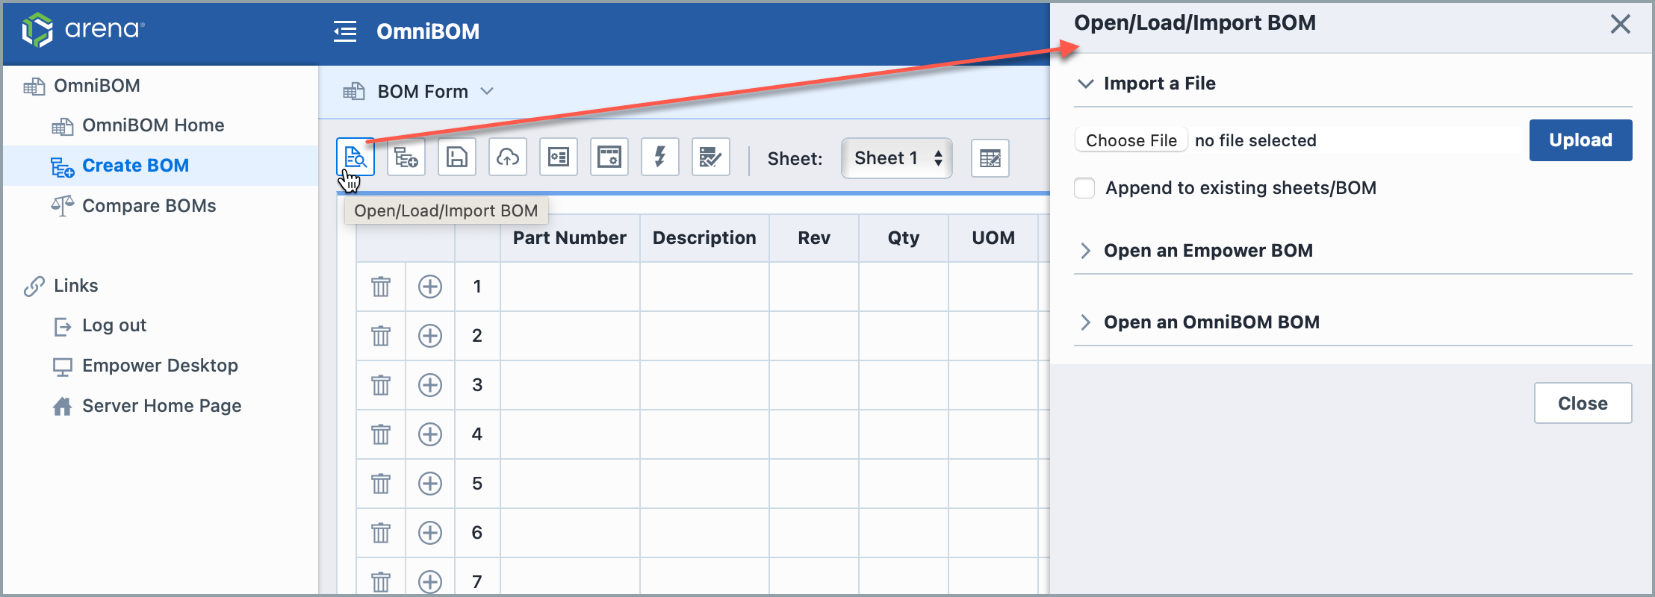Image resolution: width=1655 pixels, height=597 pixels.
Task: Click the Open/Load/Import BOM toolbar icon
Action: point(355,157)
